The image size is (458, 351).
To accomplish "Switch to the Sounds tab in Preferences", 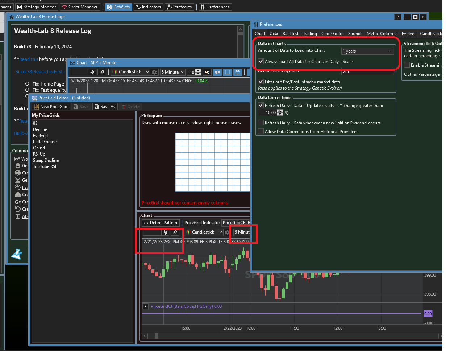I will pyautogui.click(x=355, y=34).
